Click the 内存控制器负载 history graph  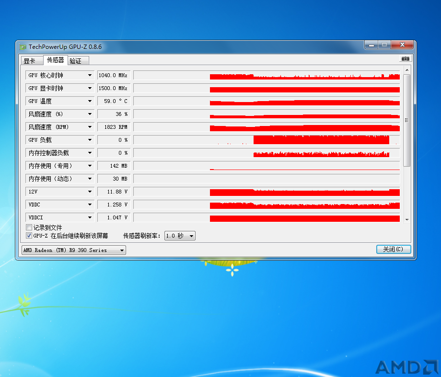pyautogui.click(x=267, y=153)
